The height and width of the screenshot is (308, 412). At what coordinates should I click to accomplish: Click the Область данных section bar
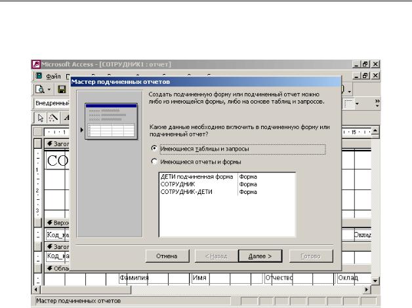[57, 269]
